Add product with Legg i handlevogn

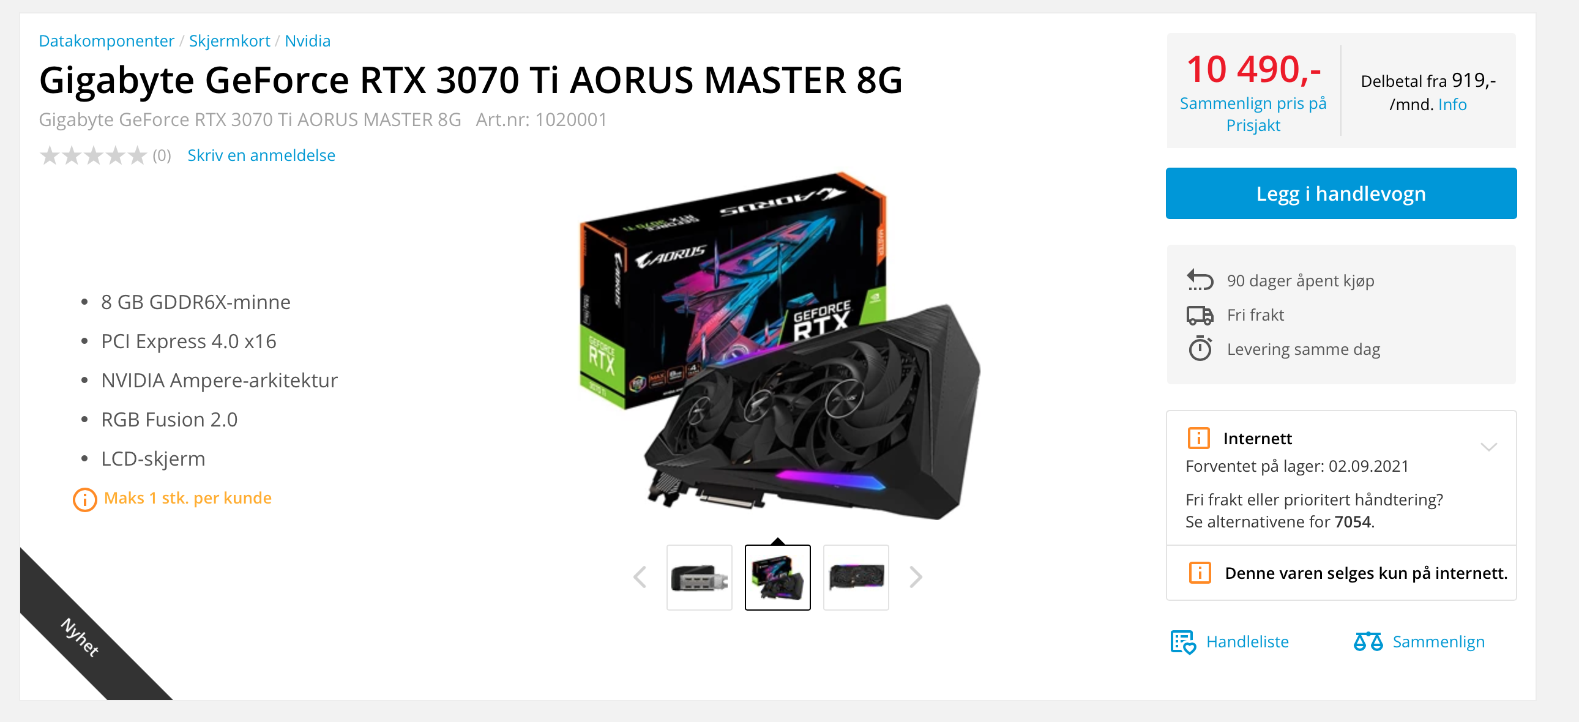click(x=1340, y=194)
